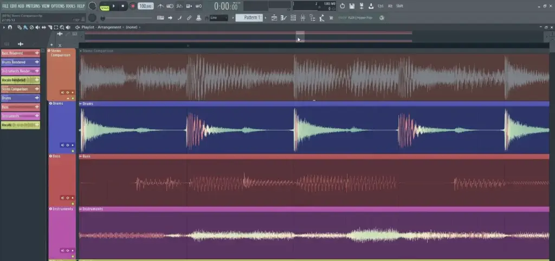
Task: Toggle the main snap magnet icon
Action: point(206,18)
